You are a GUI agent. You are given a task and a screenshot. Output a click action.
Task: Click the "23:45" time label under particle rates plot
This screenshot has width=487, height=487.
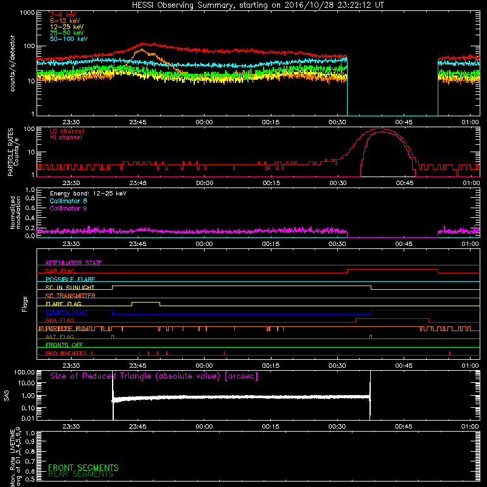[138, 183]
